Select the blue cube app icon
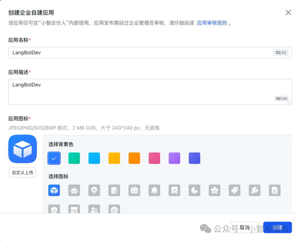This screenshot has width=298, height=241. (54, 190)
